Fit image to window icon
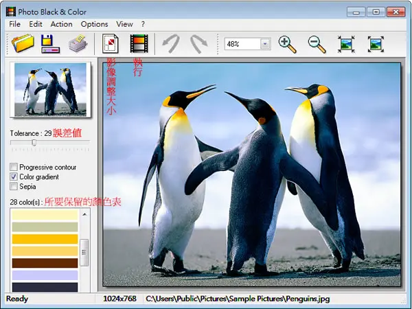 (x=346, y=44)
